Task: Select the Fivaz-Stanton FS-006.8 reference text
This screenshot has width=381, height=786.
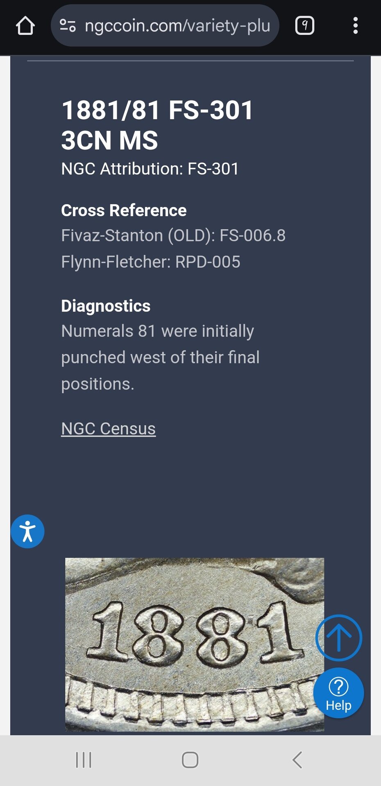Action: pyautogui.click(x=173, y=235)
